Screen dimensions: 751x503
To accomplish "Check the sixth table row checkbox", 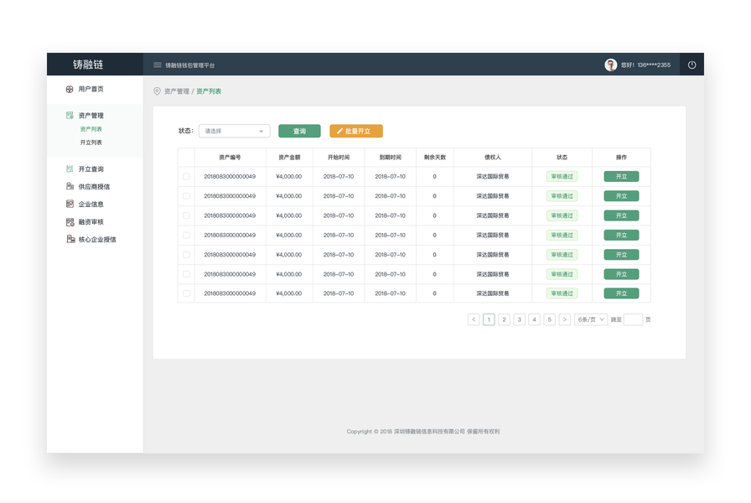I will [186, 274].
